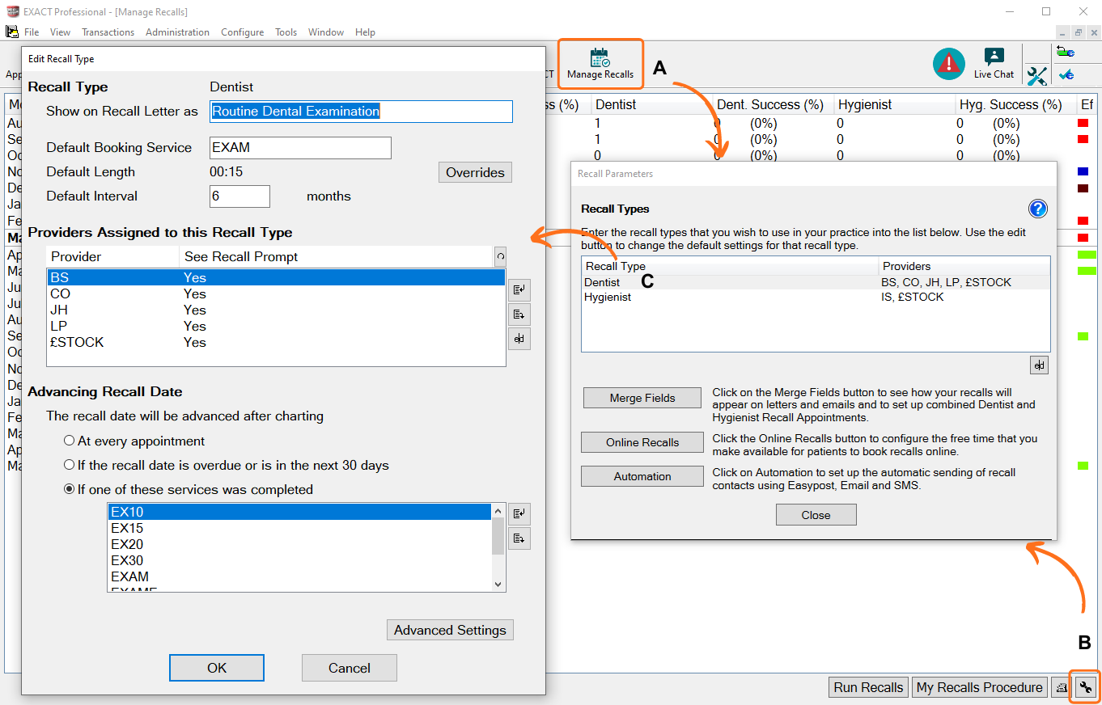Click the insert-below icon beside providers list

pyautogui.click(x=519, y=314)
